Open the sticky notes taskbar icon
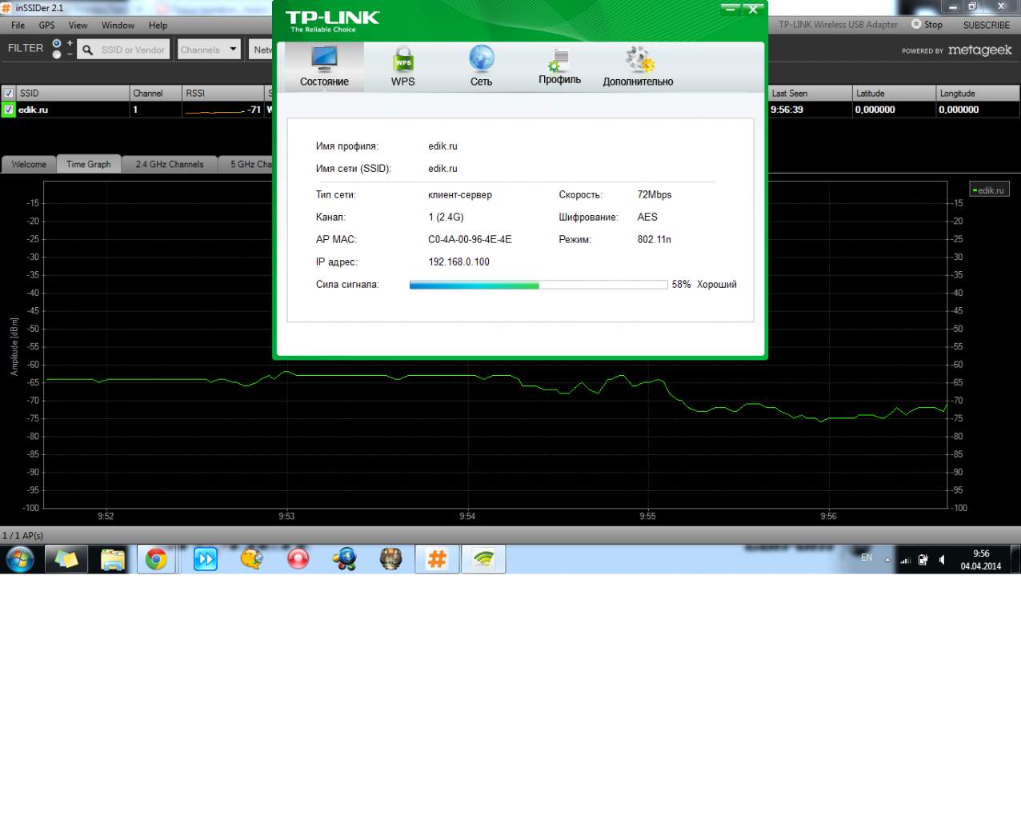Image resolution: width=1021 pixels, height=819 pixels. tap(66, 559)
